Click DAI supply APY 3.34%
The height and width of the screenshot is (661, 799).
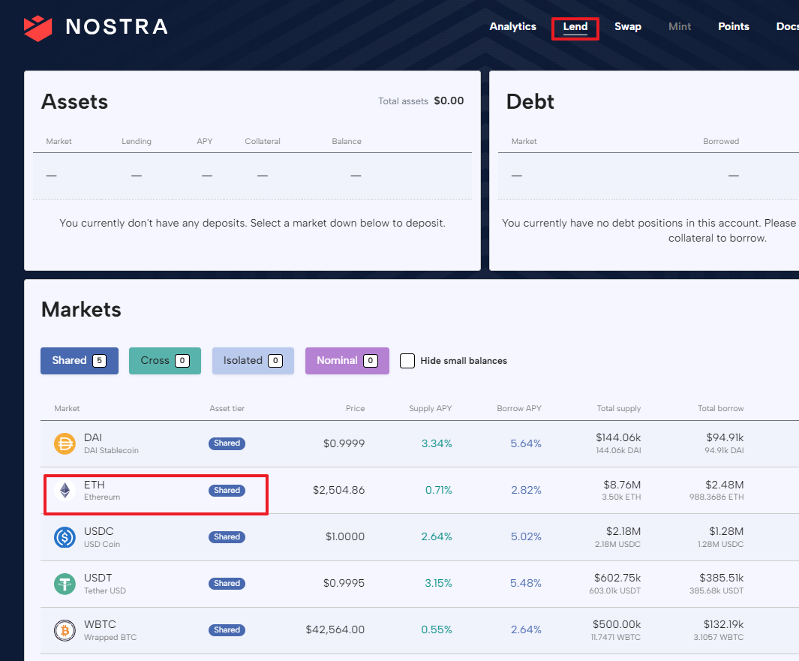pyautogui.click(x=437, y=443)
